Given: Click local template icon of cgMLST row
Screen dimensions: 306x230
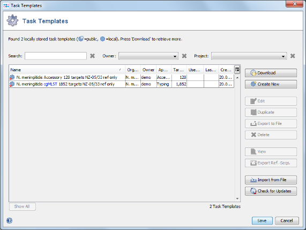Looking at the screenshot, I should pos(12,84).
